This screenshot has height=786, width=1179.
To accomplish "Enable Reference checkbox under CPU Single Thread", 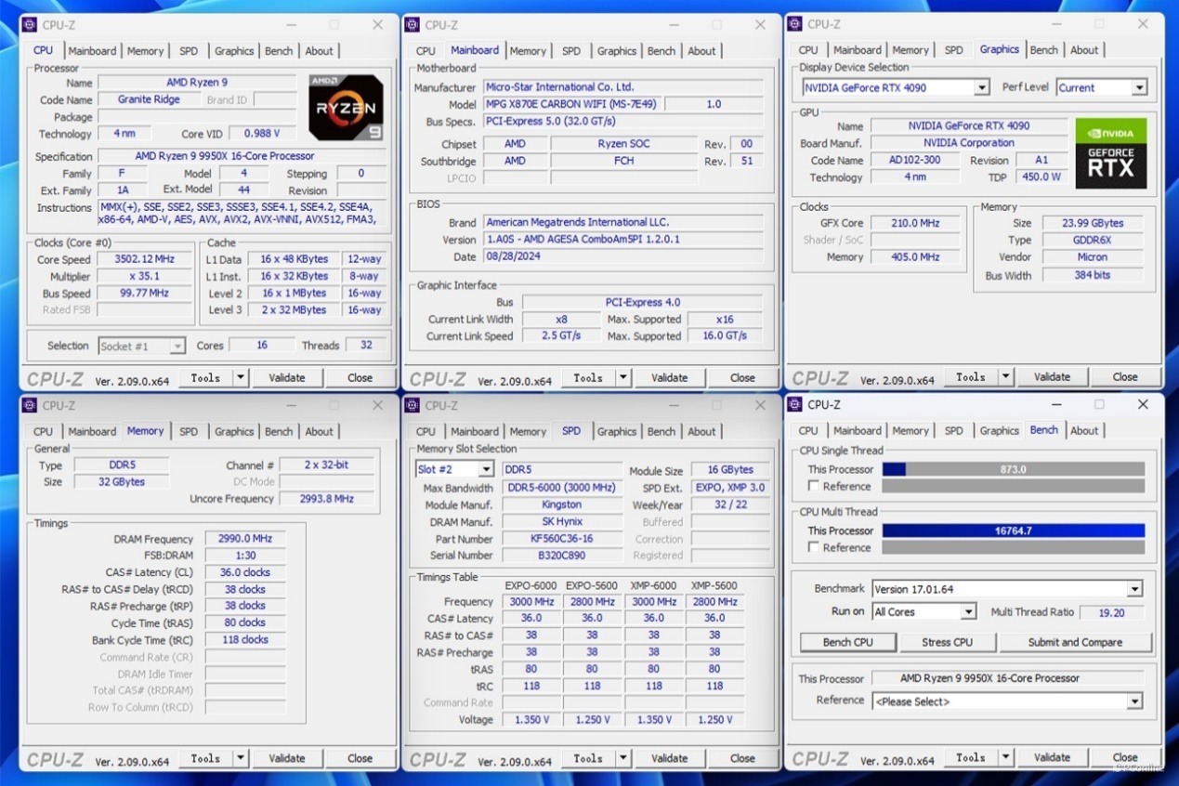I will [x=814, y=486].
